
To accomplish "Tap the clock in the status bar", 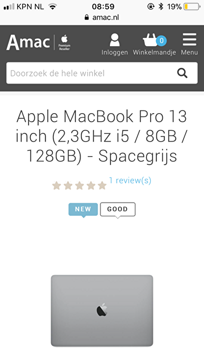I will [103, 7].
